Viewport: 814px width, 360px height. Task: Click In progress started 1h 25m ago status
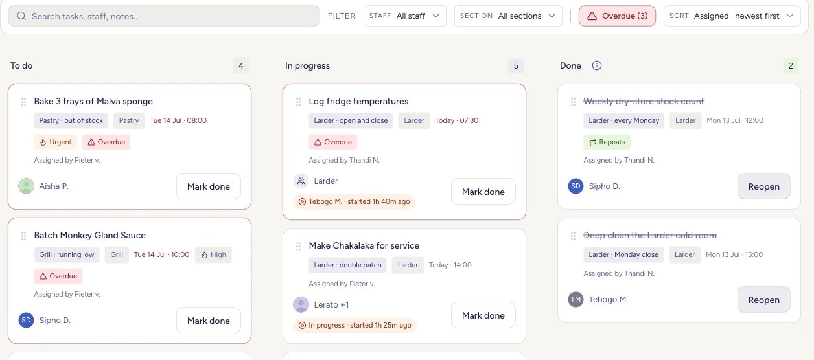[x=355, y=325]
